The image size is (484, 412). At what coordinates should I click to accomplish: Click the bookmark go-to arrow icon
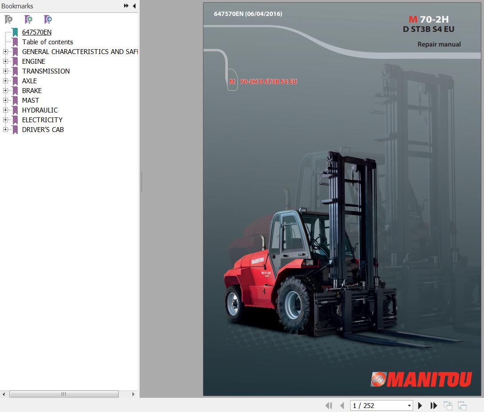tap(48, 20)
